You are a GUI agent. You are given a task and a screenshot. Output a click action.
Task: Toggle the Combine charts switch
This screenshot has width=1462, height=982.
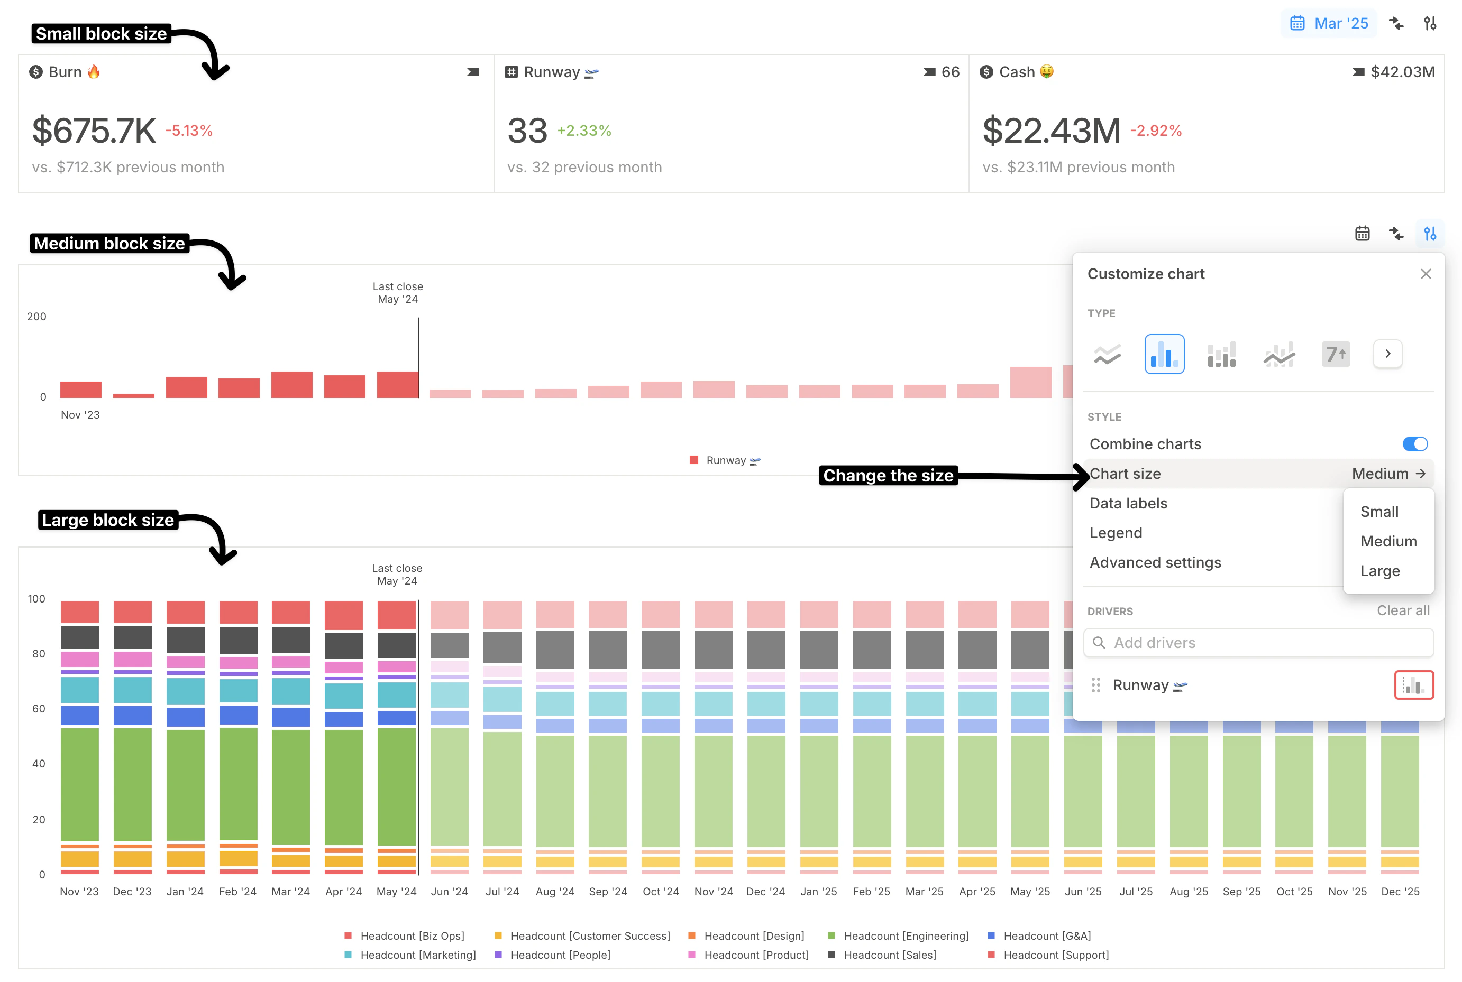pos(1414,444)
